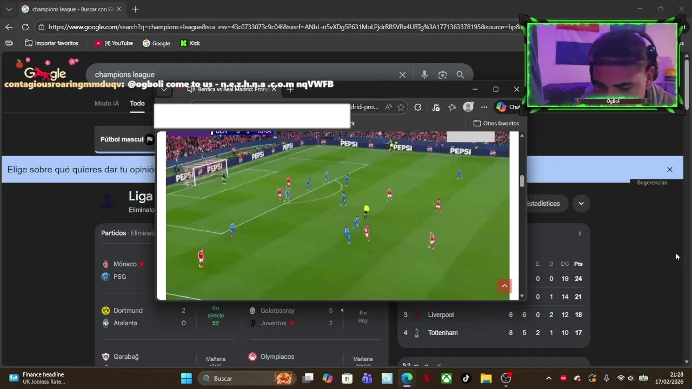
Task: Reload the Google search page
Action: (25, 27)
